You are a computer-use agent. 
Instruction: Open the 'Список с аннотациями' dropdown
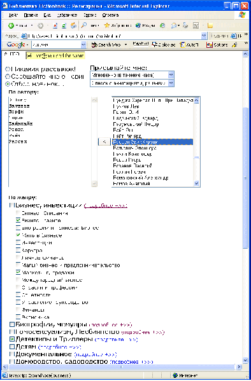[x=171, y=83]
